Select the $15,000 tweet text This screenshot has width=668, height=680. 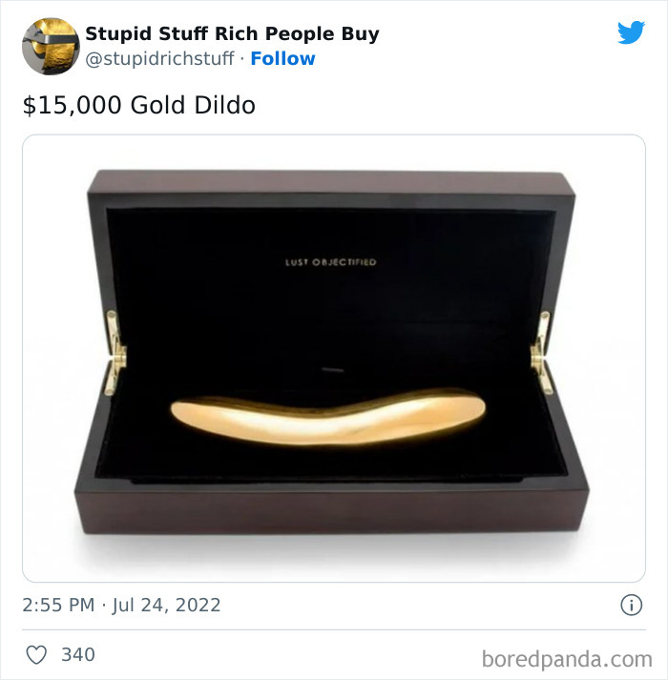(139, 105)
